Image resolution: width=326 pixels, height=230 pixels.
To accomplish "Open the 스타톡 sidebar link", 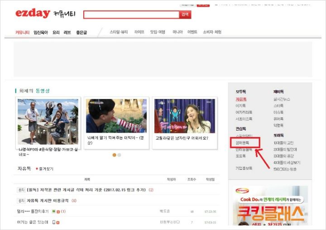I will pos(278,106).
